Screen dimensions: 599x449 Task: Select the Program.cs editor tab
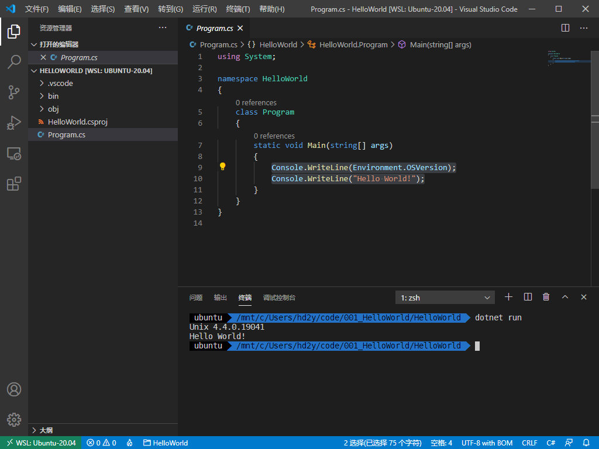click(214, 28)
